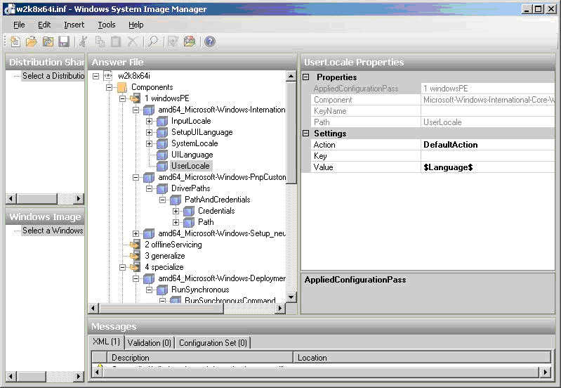Click the Open Answer File folder icon
Viewport: 561px width, 388px height.
tap(32, 42)
